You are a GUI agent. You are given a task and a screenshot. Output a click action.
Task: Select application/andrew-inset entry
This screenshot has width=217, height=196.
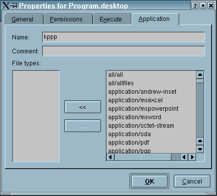tap(151, 92)
